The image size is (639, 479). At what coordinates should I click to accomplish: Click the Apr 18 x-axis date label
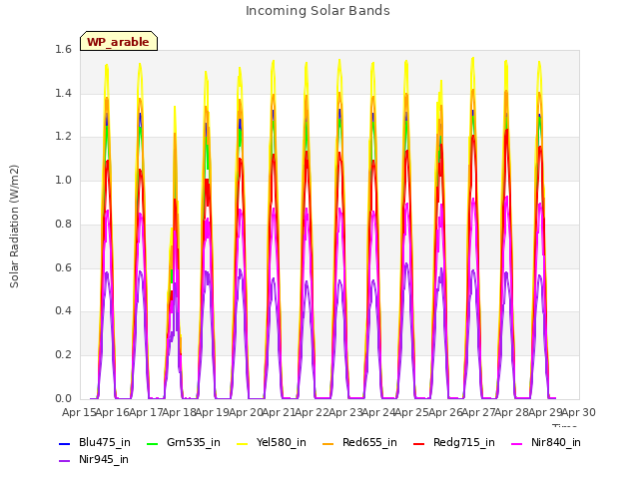[180, 413]
